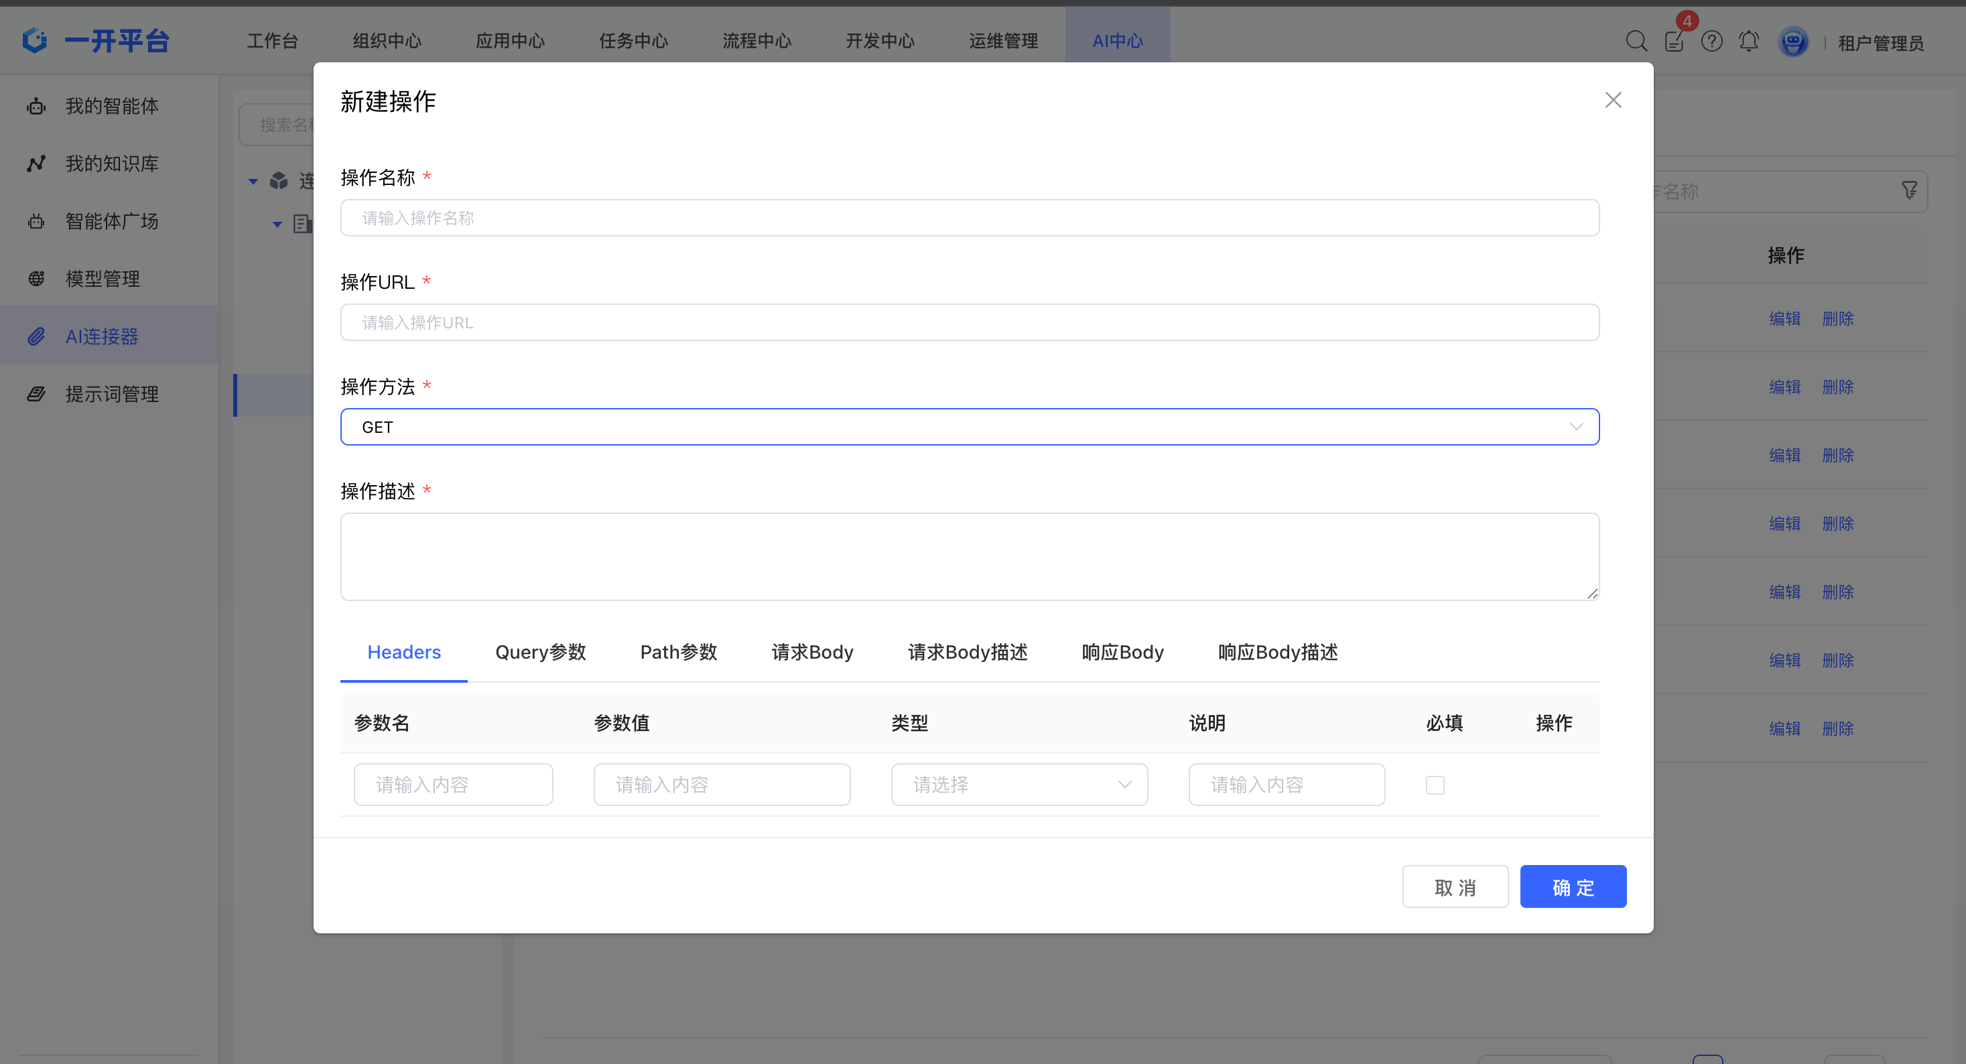Open 提示词管理 in the sidebar
The width and height of the screenshot is (1966, 1064).
point(111,394)
